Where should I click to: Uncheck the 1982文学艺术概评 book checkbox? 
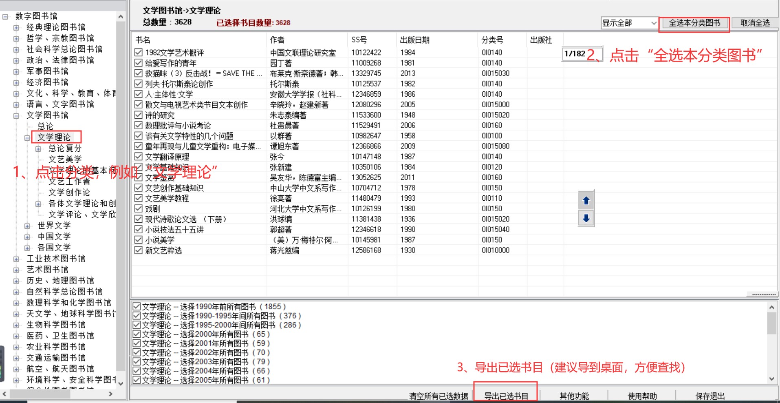point(139,53)
